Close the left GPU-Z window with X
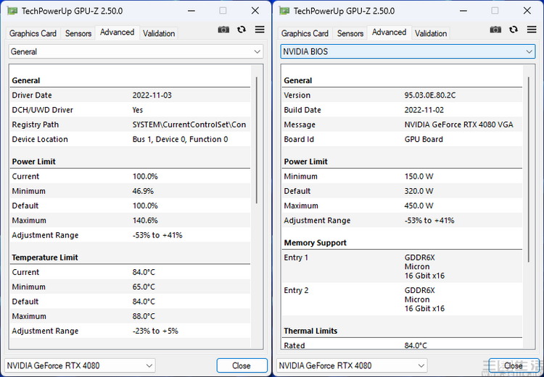The image size is (544, 377). pos(255,11)
